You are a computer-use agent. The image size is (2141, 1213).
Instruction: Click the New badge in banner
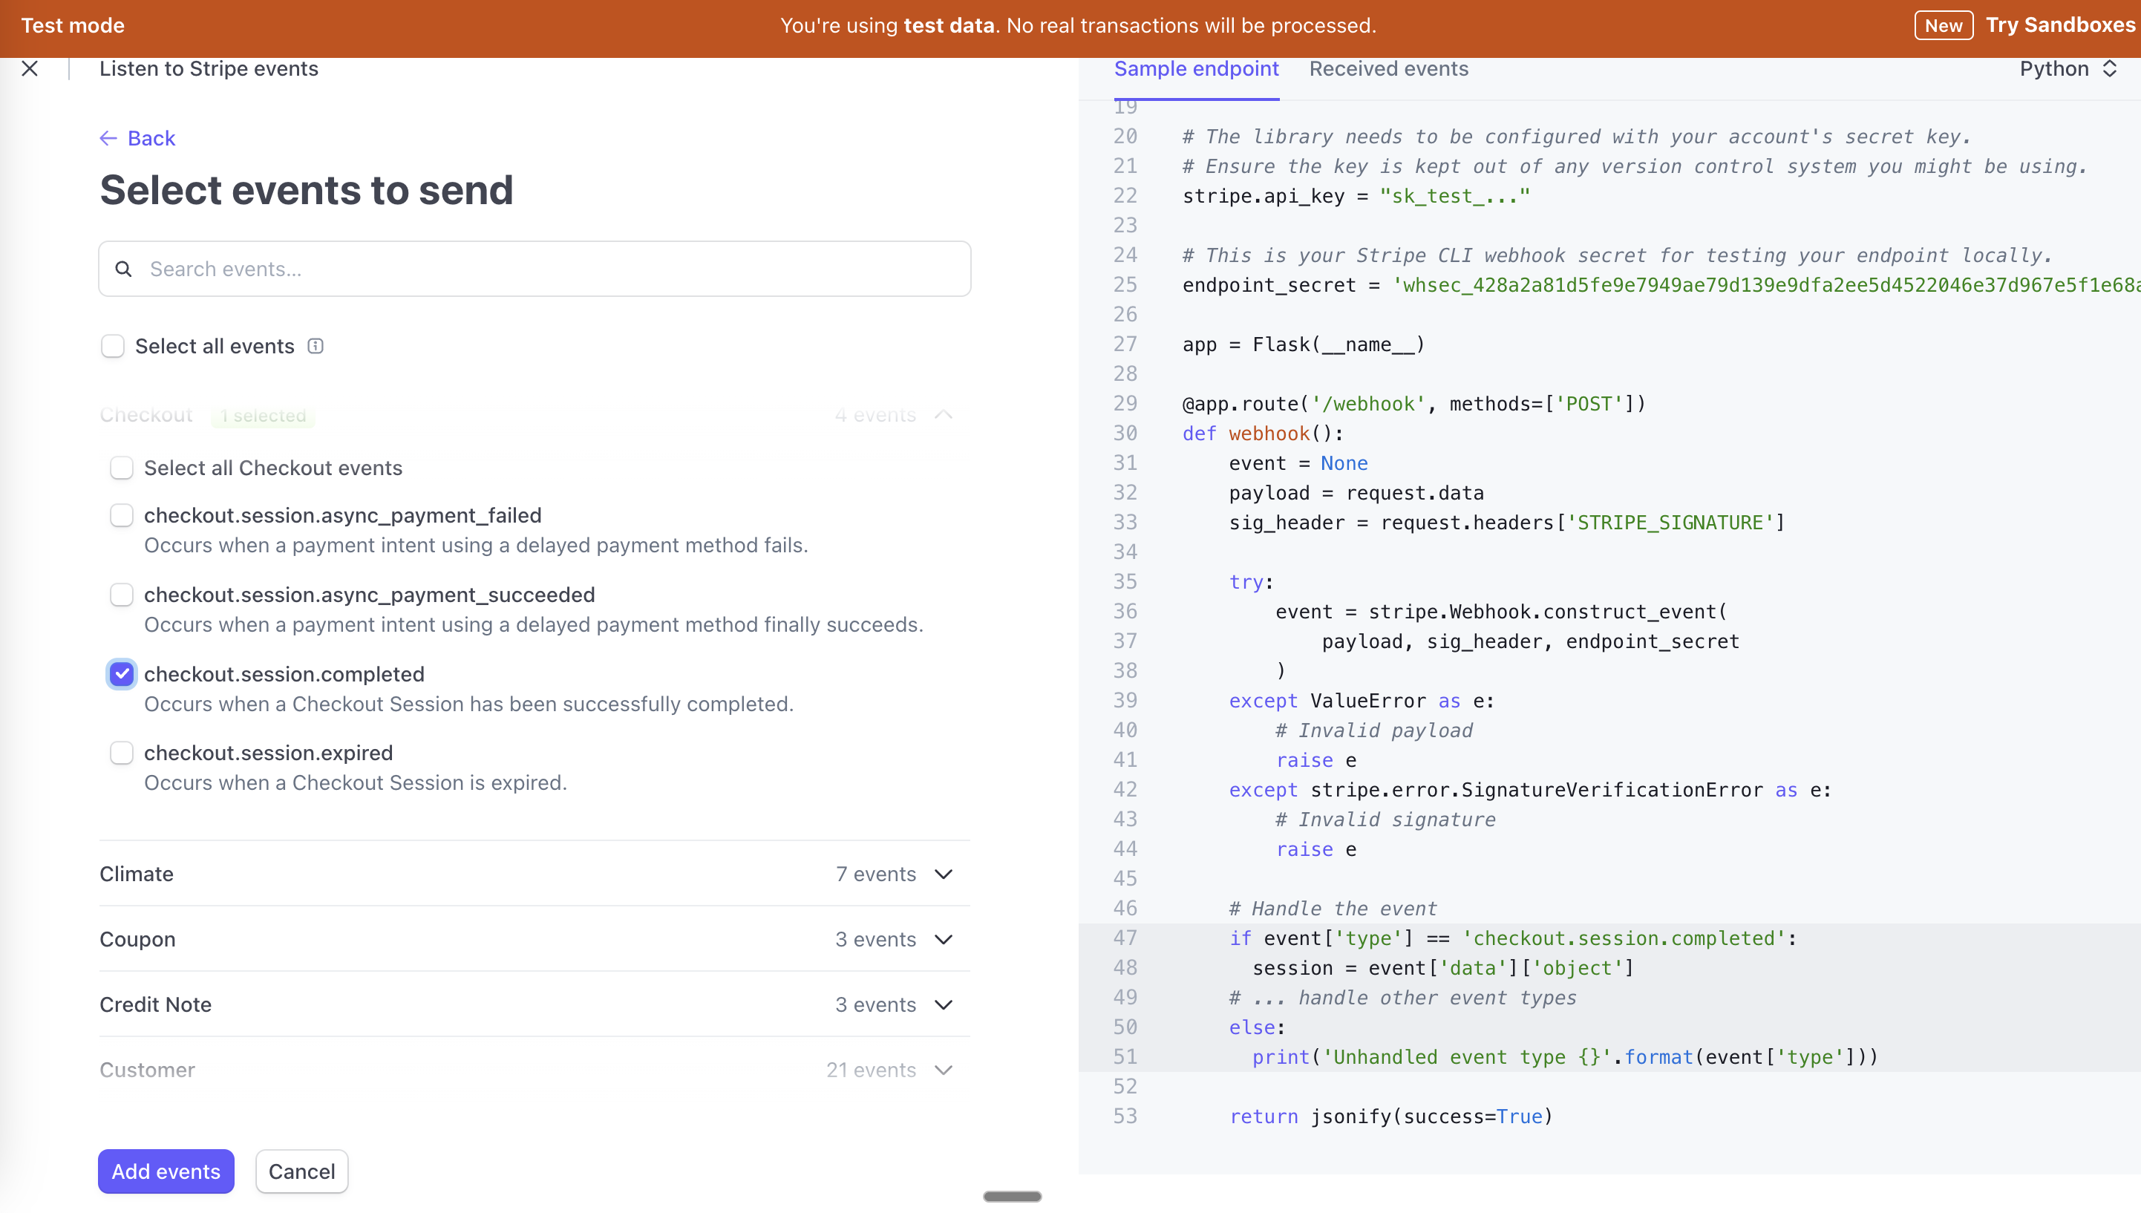[1944, 25]
